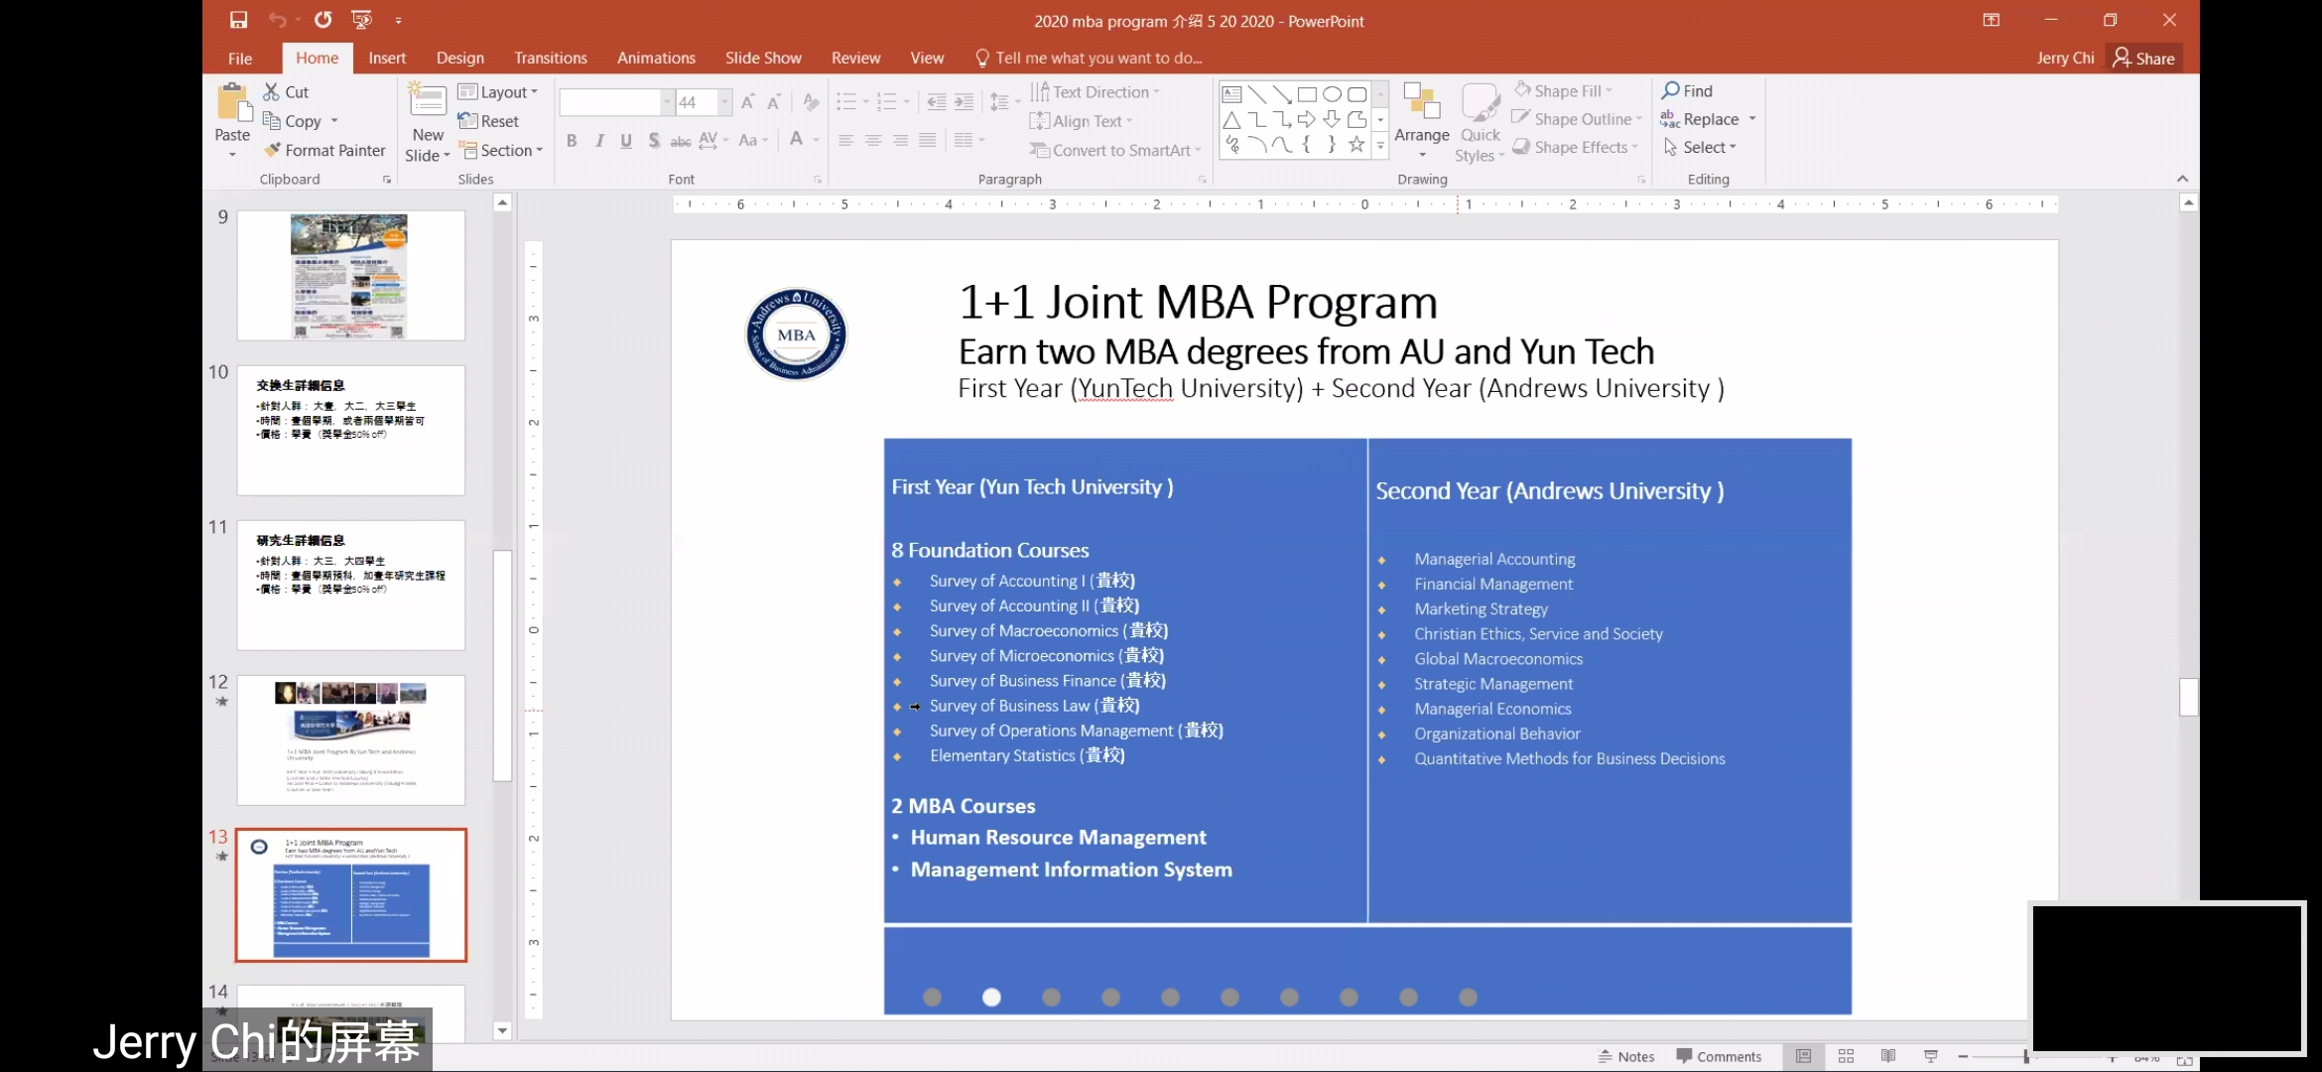Open the File tab
The height and width of the screenshot is (1072, 2322).
[x=240, y=58]
